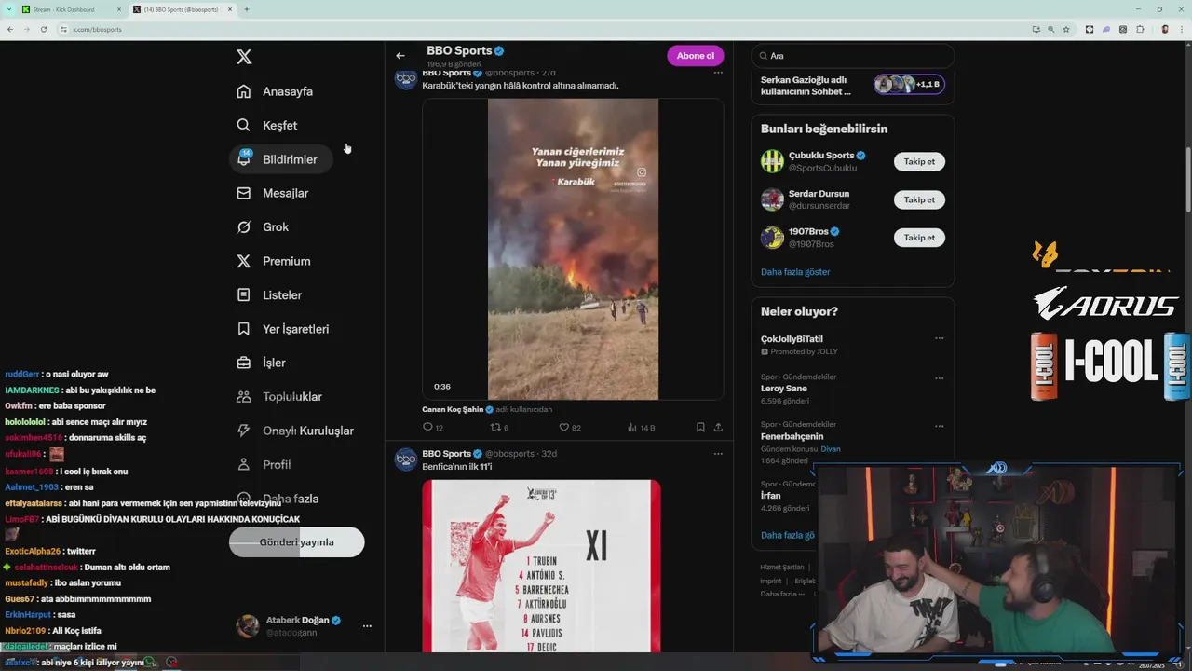Viewport: 1192px width, 671px height.
Task: Open options for ÇokJollyBiTatil trend
Action: [x=939, y=339]
